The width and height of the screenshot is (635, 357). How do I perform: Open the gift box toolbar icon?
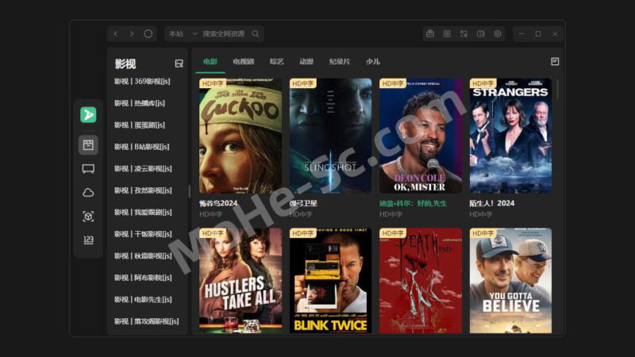tap(430, 34)
